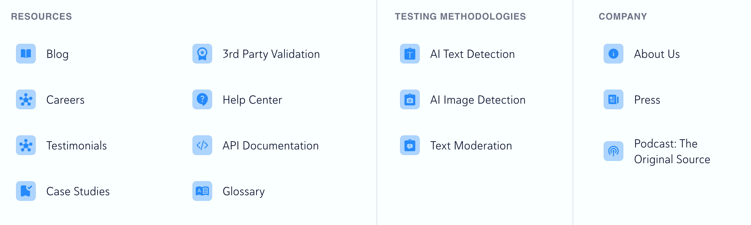This screenshot has height=225, width=751.
Task: Click the 3rd Party Validation badge icon
Action: tap(202, 54)
